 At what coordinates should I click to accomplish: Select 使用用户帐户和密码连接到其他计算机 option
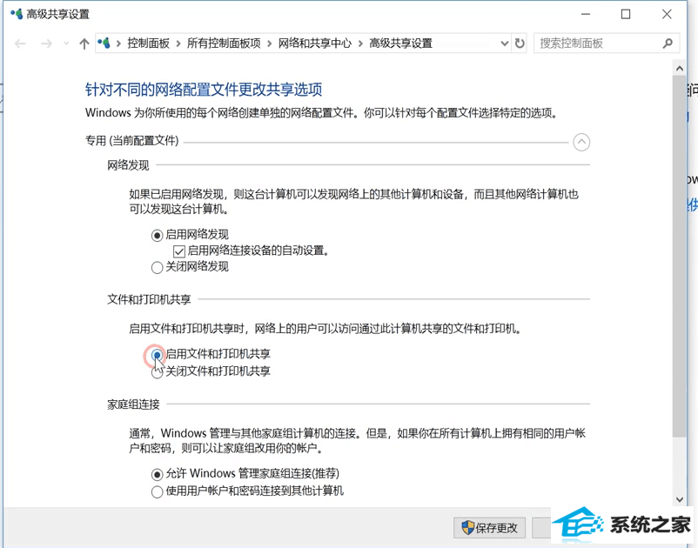(x=157, y=491)
